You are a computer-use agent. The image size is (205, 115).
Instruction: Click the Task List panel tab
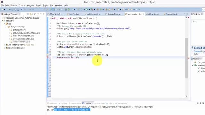197,14
